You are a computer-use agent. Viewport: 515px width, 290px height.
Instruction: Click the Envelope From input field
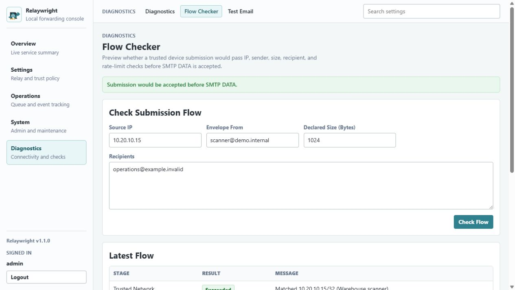pyautogui.click(x=252, y=140)
